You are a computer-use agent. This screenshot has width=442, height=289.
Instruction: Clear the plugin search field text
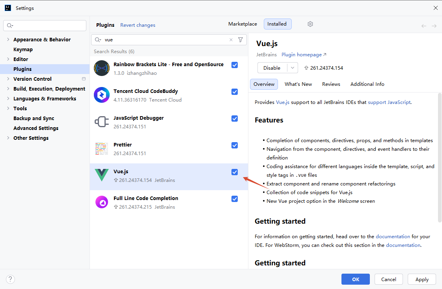(x=231, y=40)
